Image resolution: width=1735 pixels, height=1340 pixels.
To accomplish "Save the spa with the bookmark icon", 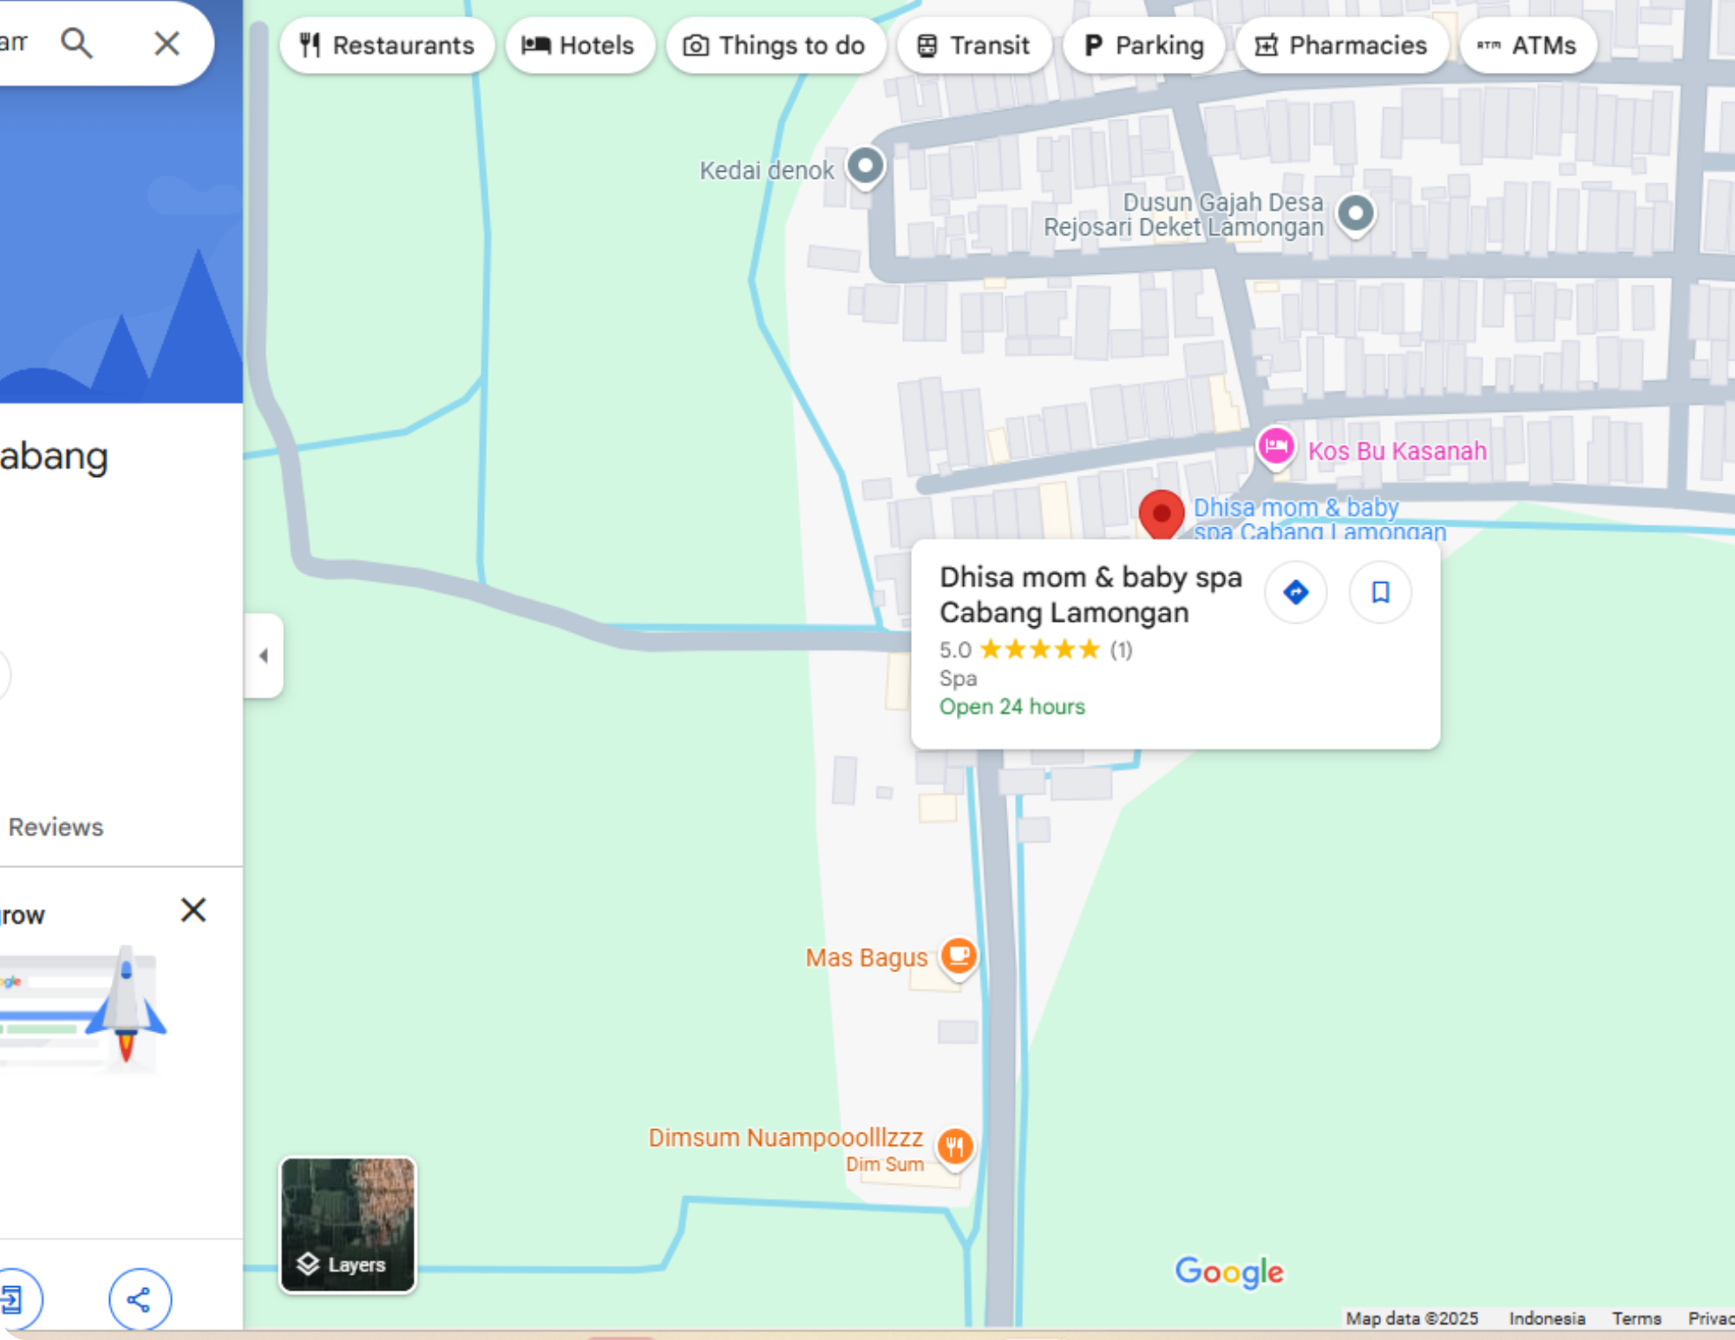I will pyautogui.click(x=1380, y=592).
